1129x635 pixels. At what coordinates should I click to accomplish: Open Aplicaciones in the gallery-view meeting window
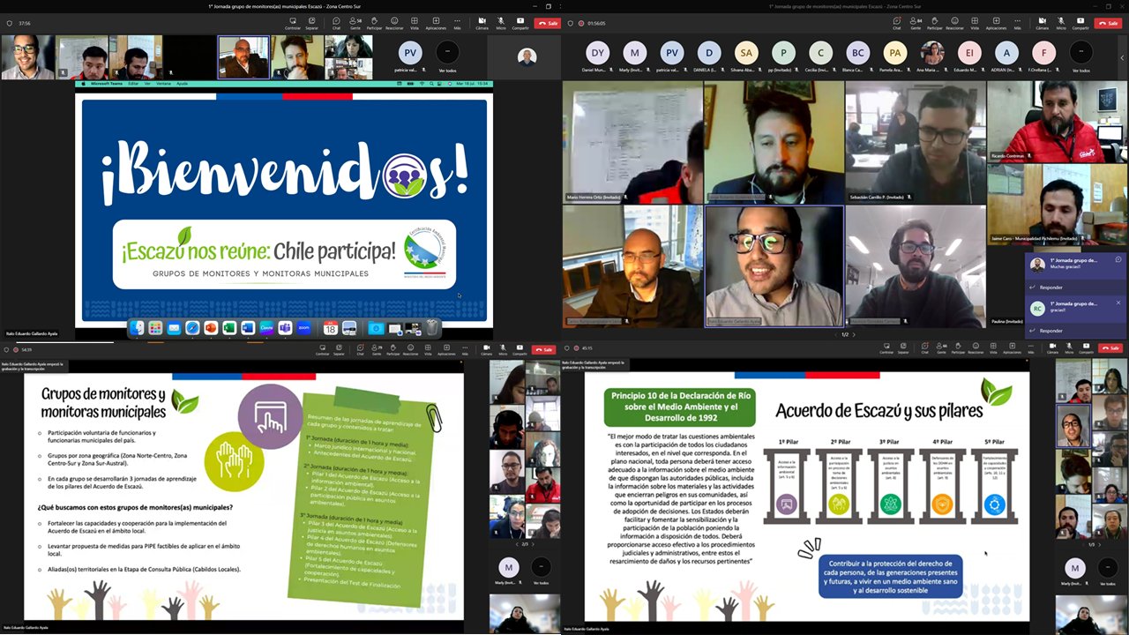[996, 22]
